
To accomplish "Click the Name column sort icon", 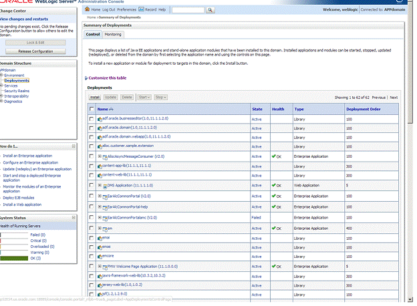I will coord(111,109).
